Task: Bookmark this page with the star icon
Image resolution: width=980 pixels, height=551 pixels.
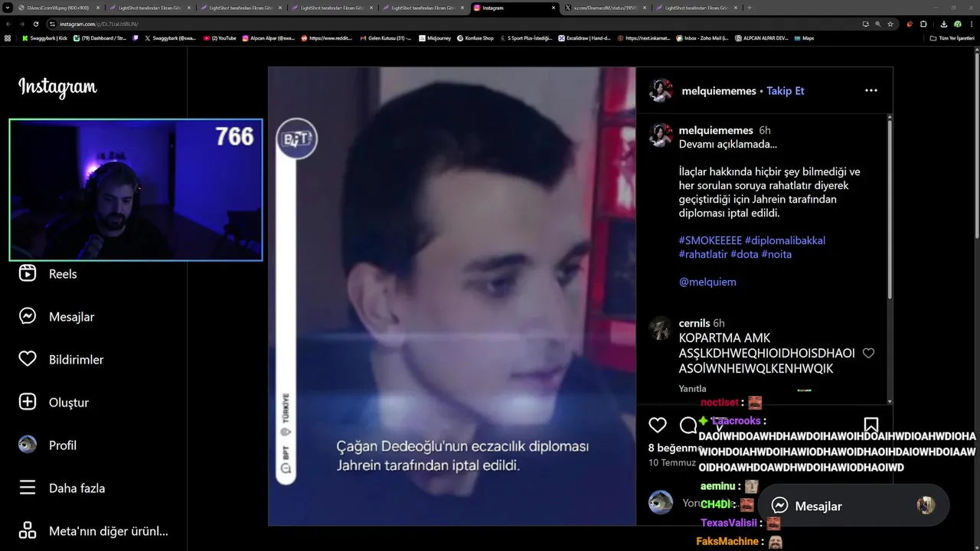Action: pos(890,24)
